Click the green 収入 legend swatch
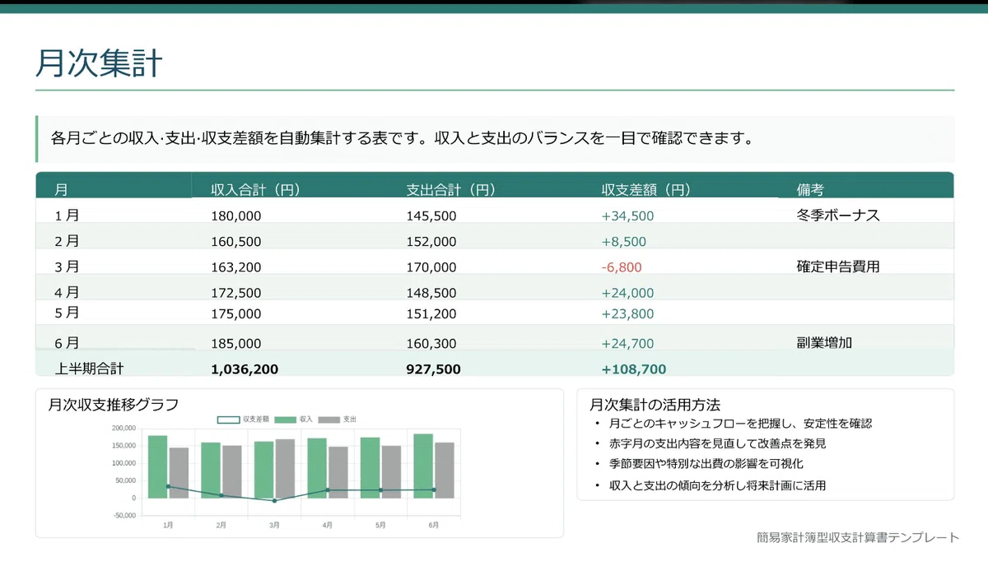988x561 pixels. click(286, 420)
